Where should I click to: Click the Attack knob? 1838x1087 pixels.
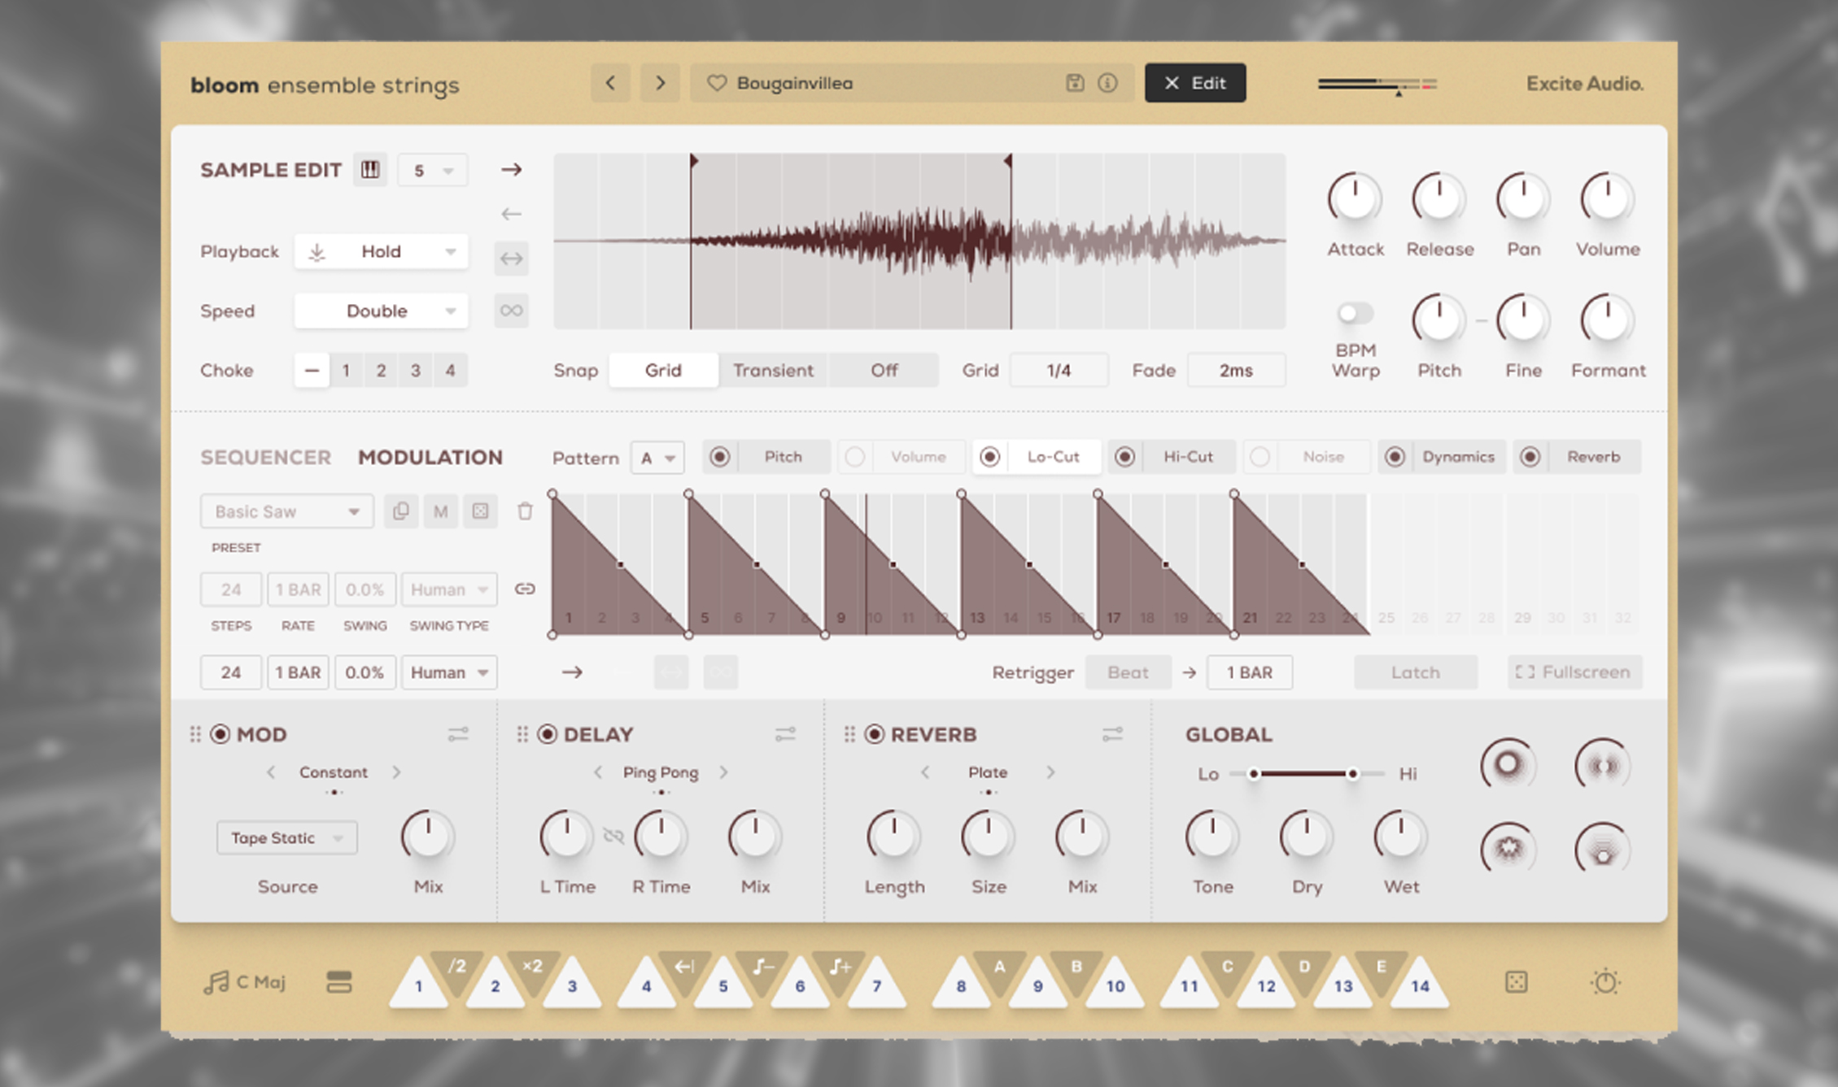1355,198
